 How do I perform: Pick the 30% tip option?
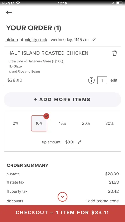pyautogui.click(x=109, y=123)
